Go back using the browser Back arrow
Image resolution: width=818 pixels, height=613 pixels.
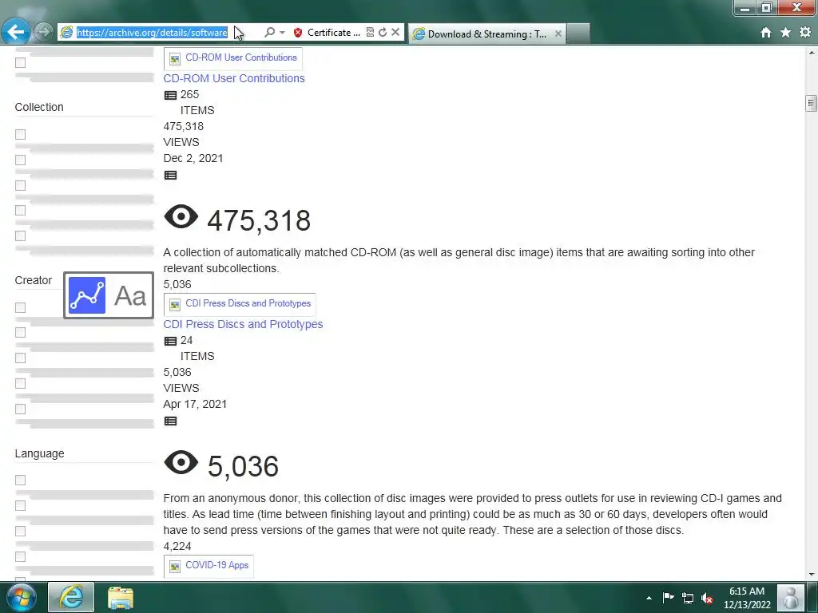tap(16, 32)
